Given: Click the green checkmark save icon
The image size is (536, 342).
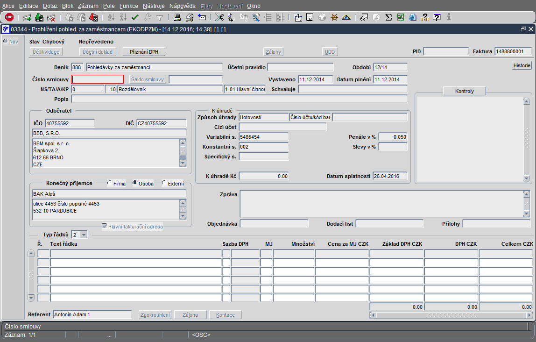Looking at the screenshot, I should click(135, 17).
